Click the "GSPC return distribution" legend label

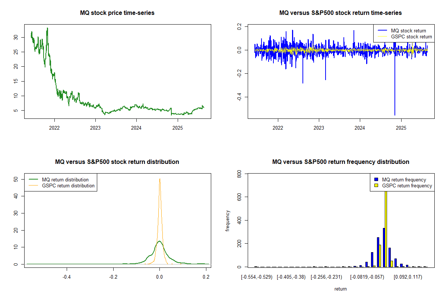point(68,186)
